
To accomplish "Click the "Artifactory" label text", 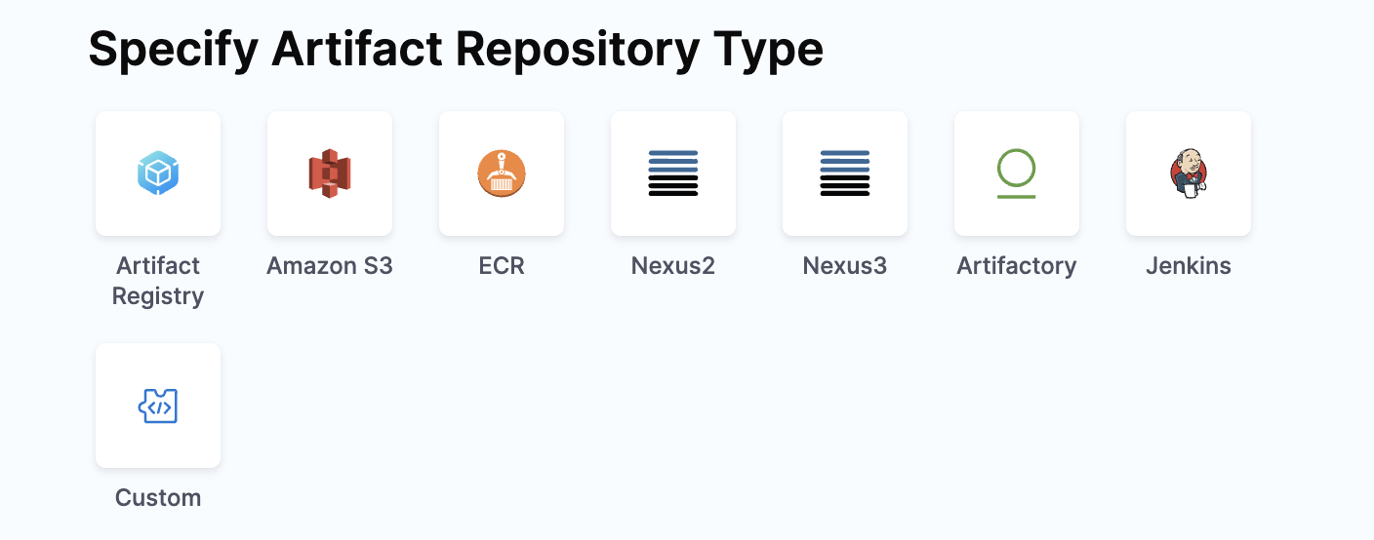I will coord(1017,266).
